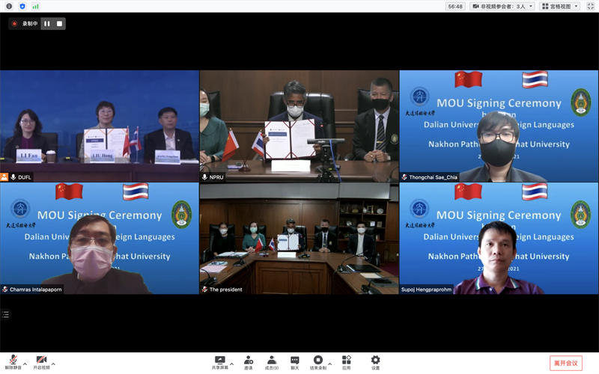Open the grid view layout dropdown
This screenshot has width=599, height=374.
tap(558, 6)
